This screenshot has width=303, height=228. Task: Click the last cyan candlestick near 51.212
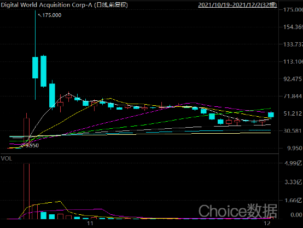click(x=271, y=115)
